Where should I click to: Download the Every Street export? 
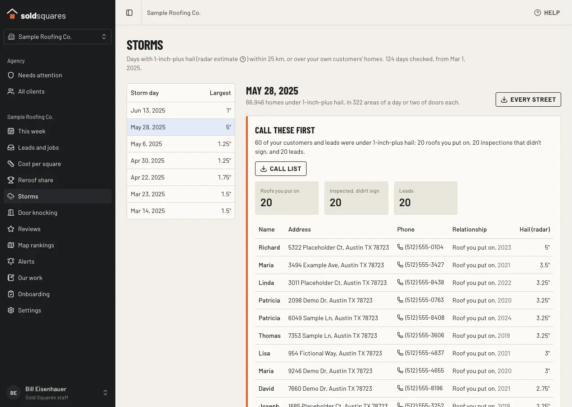click(528, 99)
